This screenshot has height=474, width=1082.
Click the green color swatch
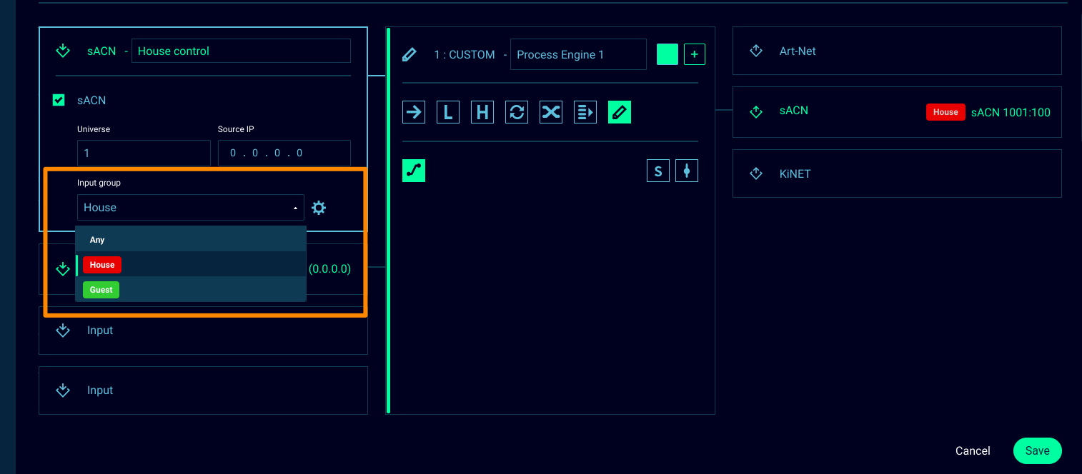(667, 55)
